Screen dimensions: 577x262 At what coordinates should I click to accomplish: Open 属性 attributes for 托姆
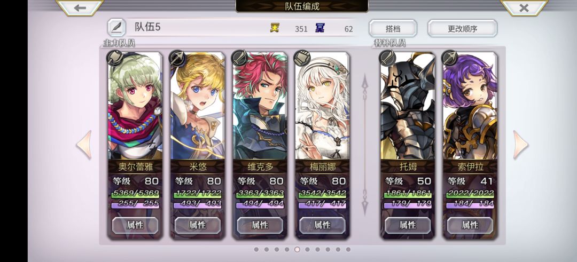[x=408, y=225]
